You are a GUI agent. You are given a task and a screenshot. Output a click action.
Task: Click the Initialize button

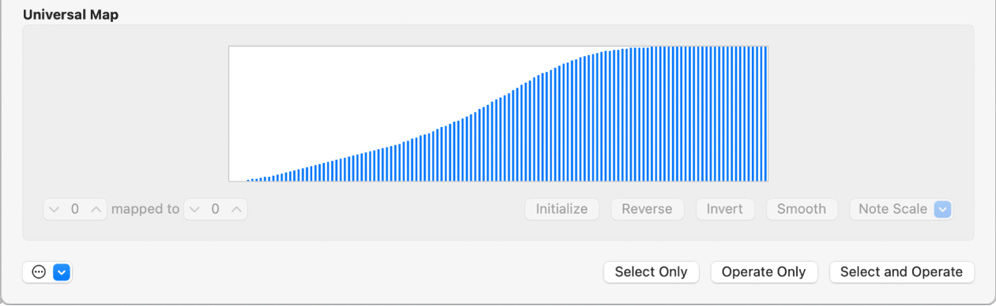[x=562, y=209]
